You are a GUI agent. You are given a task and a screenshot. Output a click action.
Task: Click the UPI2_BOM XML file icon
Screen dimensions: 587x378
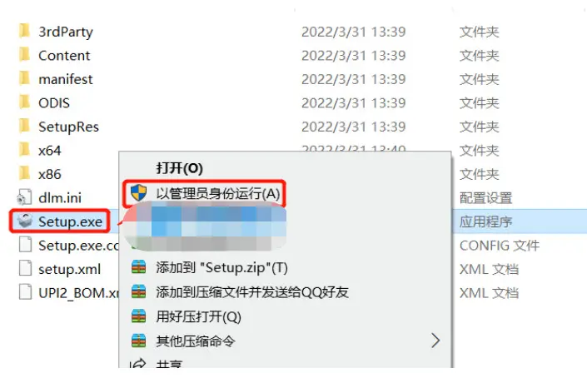tap(25, 292)
